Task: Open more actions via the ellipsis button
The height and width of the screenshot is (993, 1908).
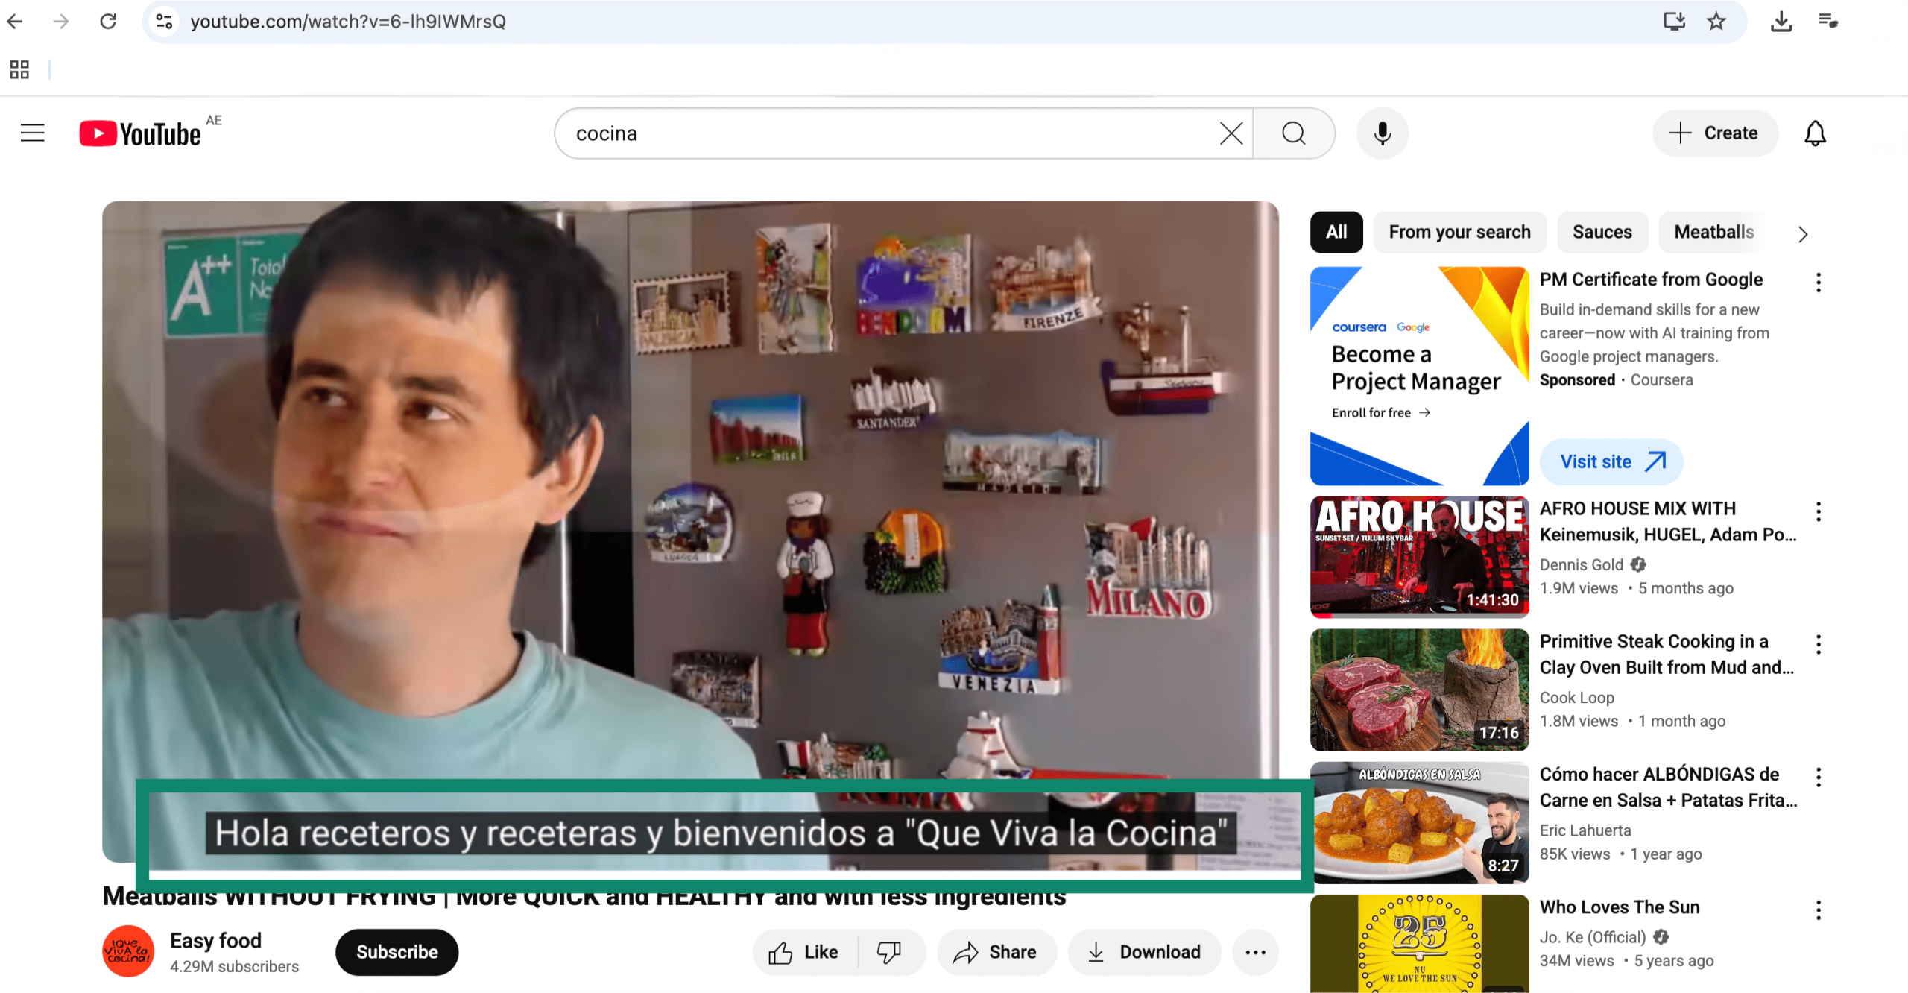Action: [x=1255, y=951]
